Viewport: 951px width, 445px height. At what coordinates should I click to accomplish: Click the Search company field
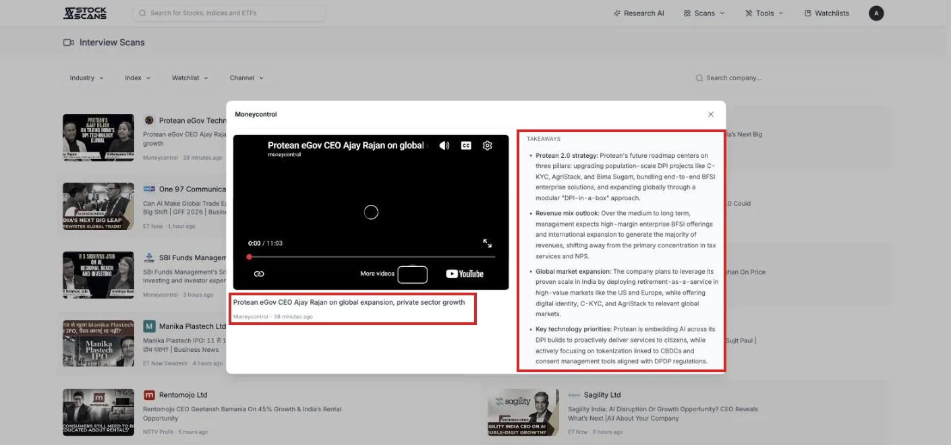[788, 78]
